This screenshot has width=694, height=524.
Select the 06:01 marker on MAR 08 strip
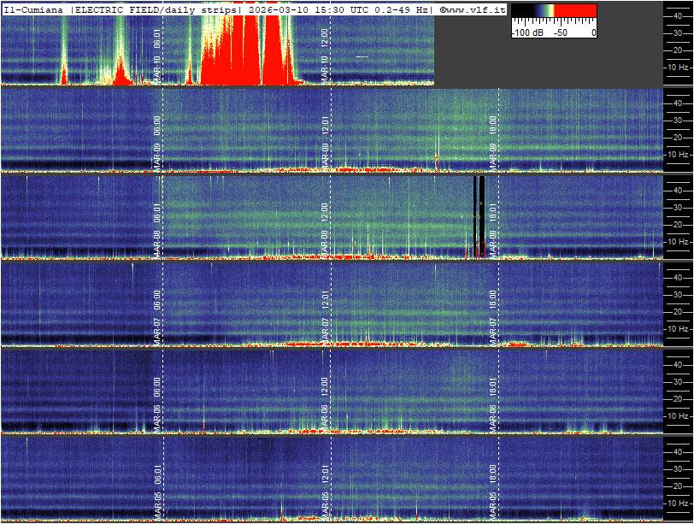point(157,212)
